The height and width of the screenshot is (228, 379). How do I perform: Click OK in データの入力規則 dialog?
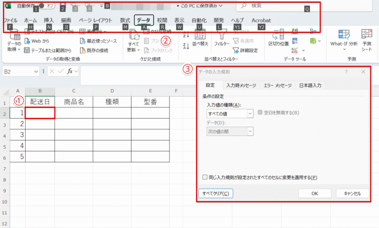314,194
